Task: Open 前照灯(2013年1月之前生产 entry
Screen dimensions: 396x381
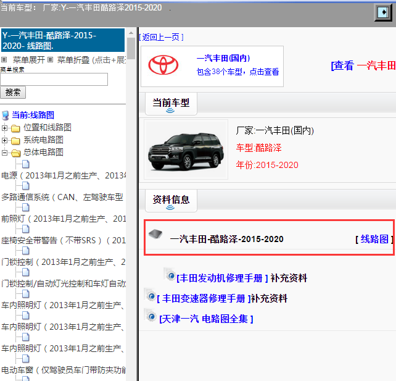Action: click(x=64, y=219)
